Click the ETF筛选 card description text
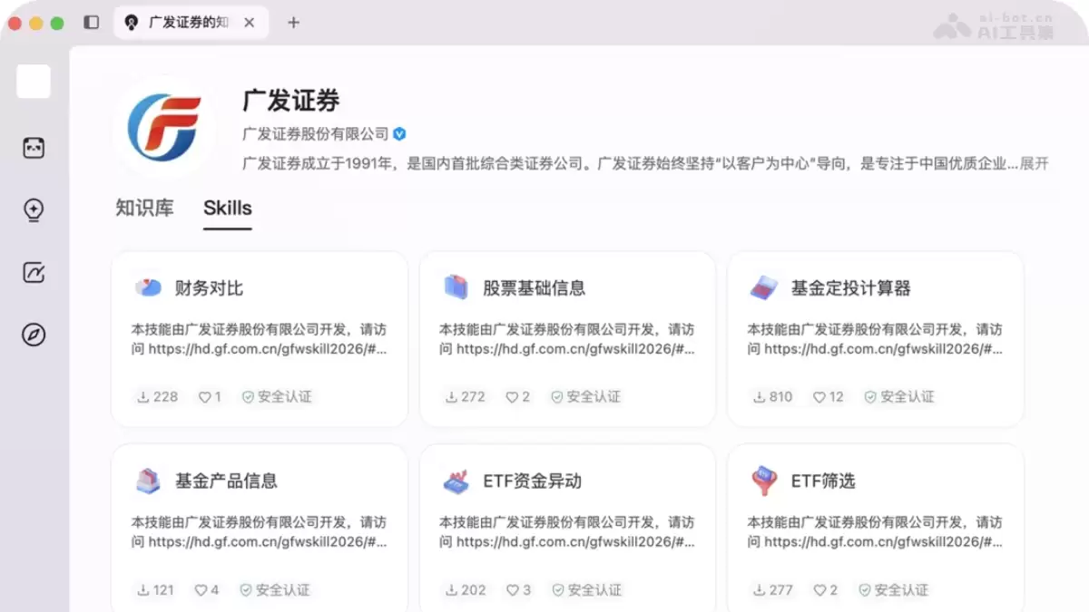The width and height of the screenshot is (1089, 612). click(875, 532)
